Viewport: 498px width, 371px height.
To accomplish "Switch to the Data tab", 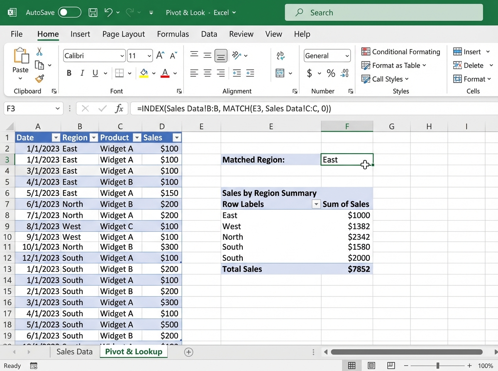I will click(209, 34).
